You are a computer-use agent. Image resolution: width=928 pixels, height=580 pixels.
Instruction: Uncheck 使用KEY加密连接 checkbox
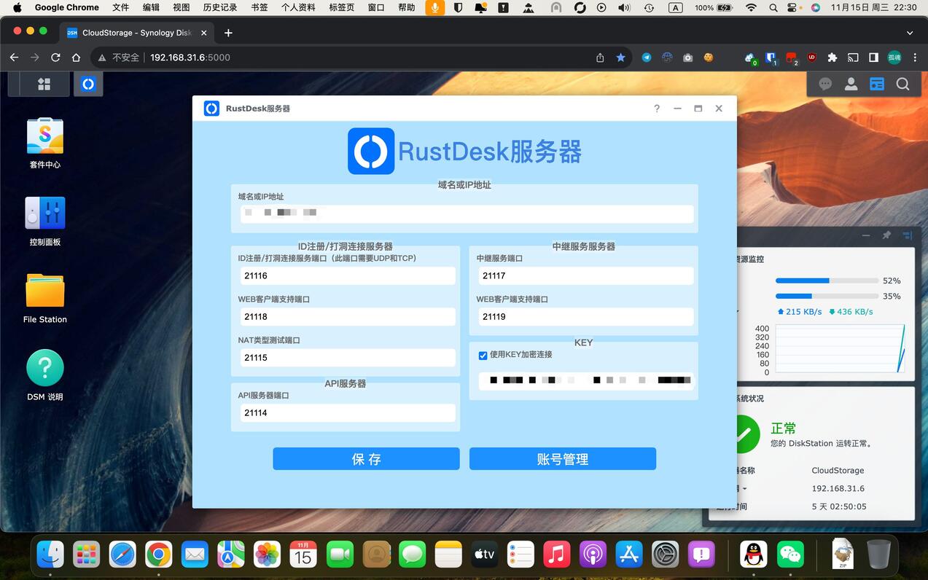point(483,356)
